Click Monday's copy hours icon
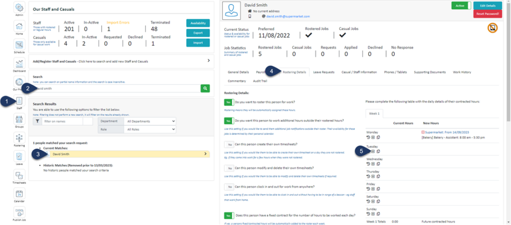This screenshot has height=225, width=511. pos(378,137)
